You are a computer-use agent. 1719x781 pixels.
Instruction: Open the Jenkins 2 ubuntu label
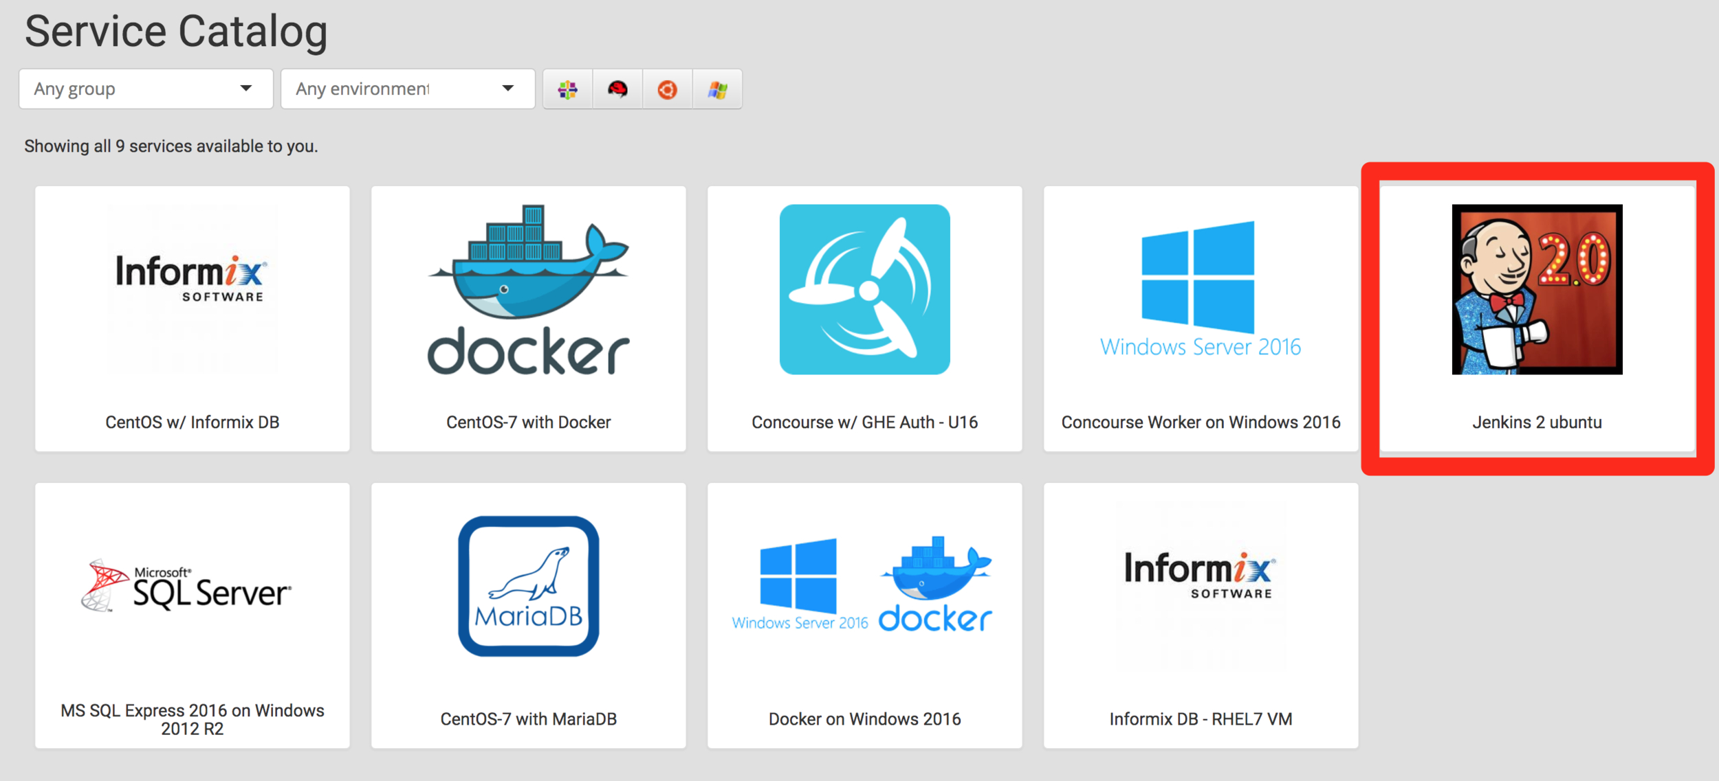click(x=1537, y=422)
